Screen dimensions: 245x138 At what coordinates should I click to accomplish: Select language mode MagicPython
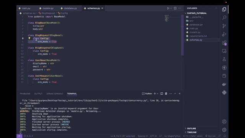(x=173, y=136)
